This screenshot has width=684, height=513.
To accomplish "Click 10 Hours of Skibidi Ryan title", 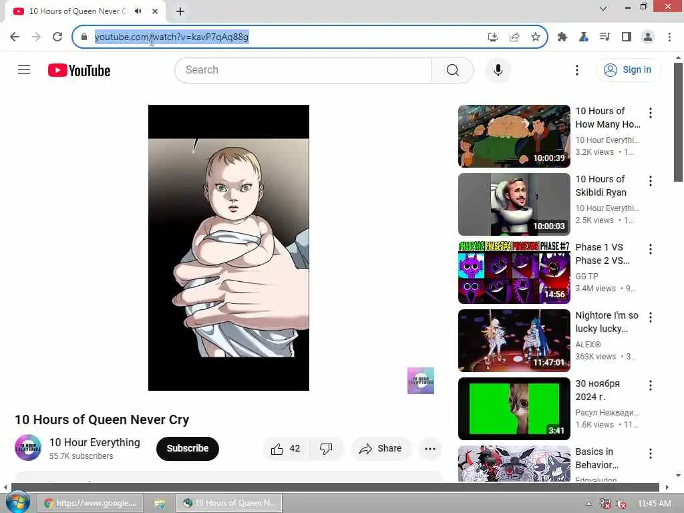I will pos(601,186).
